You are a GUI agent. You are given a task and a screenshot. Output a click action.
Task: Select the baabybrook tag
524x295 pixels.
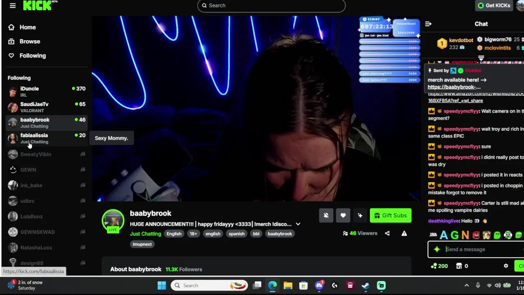pos(280,234)
